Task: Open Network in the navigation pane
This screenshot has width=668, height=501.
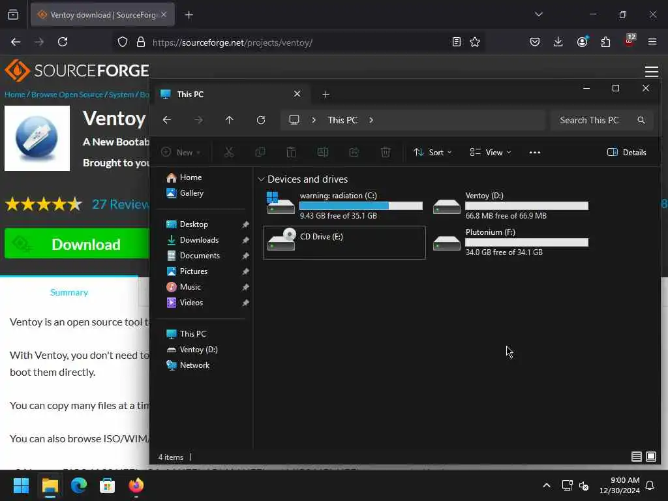Action: (194, 365)
